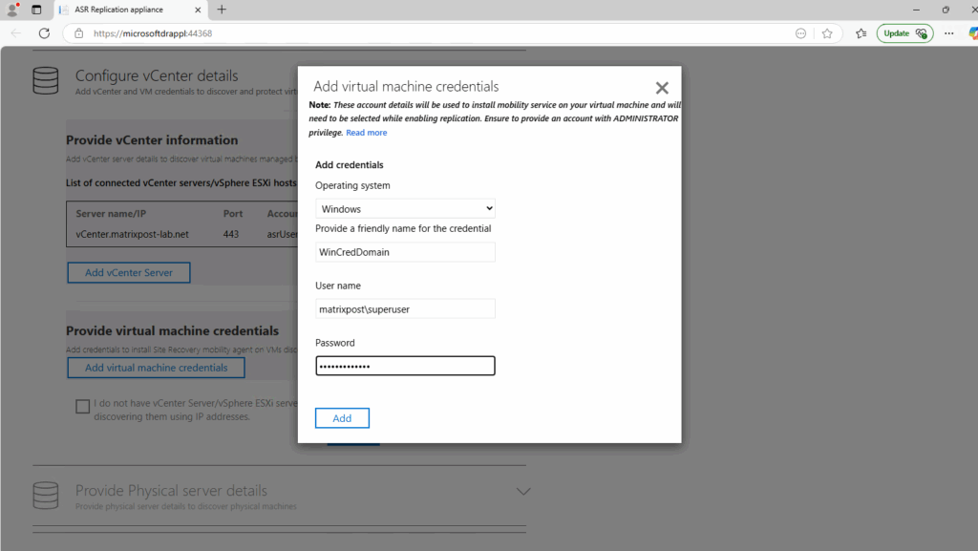The width and height of the screenshot is (978, 551).
Task: Click the site info lock icon
Action: click(x=78, y=33)
